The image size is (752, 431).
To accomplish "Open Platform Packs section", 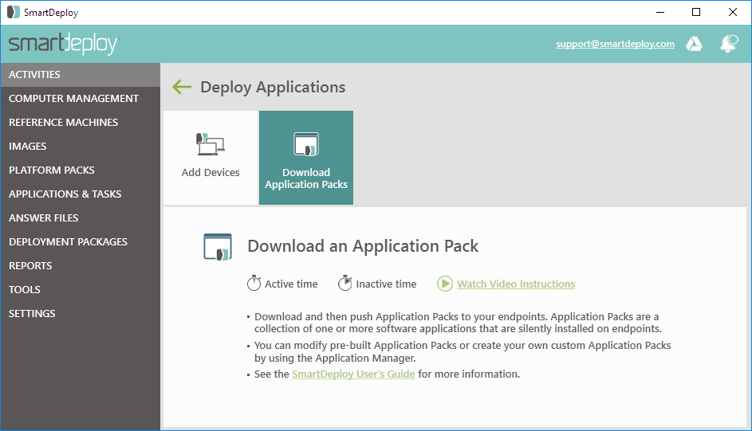I will (x=80, y=170).
